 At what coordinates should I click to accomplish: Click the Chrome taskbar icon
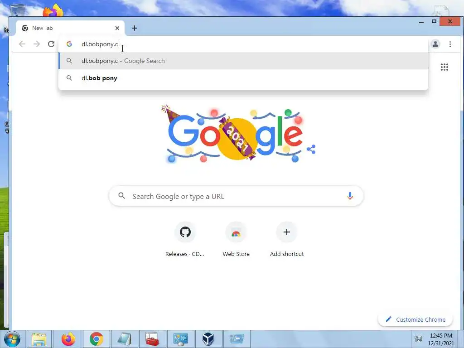[97, 339]
